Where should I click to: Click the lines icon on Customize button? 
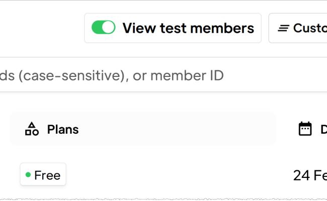coord(284,28)
